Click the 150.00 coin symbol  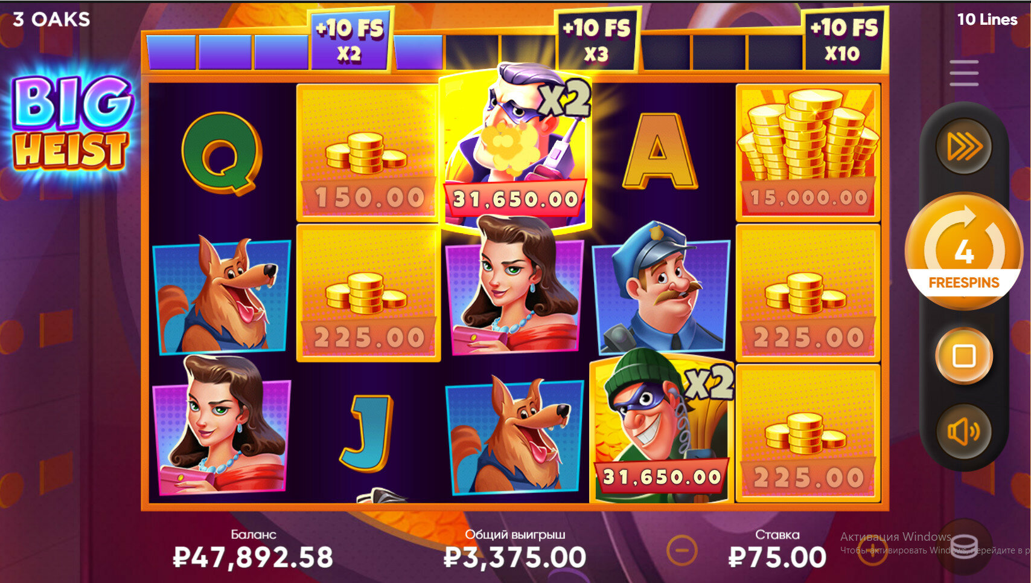[368, 152]
